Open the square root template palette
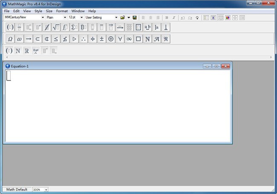Viewport: 277px width, 194px height. (56, 27)
